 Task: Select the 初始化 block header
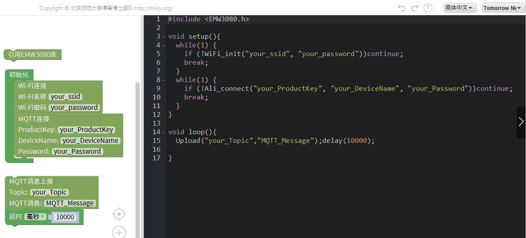[x=19, y=75]
